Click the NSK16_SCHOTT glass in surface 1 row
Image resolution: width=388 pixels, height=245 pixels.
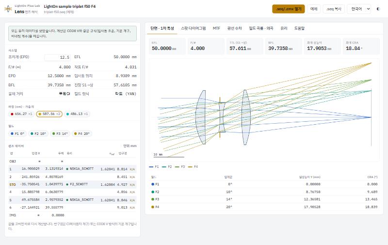pyautogui.click(x=81, y=169)
